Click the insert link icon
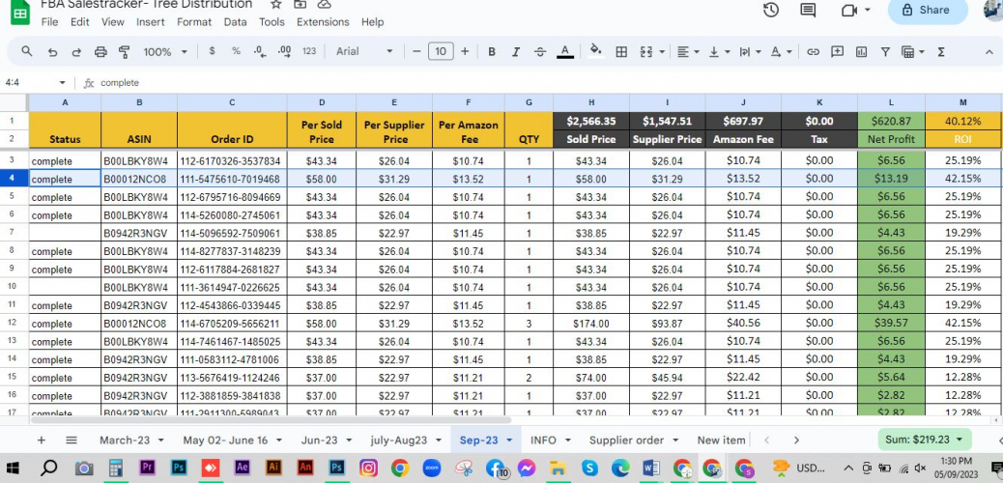This screenshot has height=483, width=1003. pos(813,52)
